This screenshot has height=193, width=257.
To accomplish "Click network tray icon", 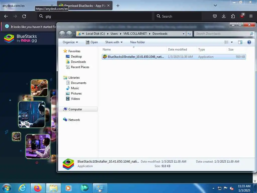I will coord(219,188).
